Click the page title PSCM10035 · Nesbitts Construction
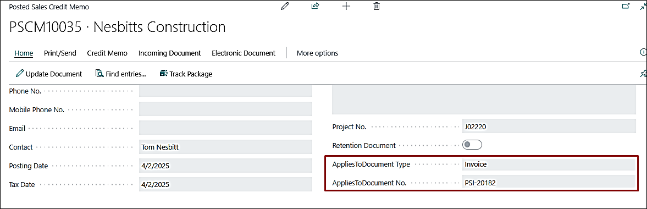Viewport: 647px width, 209px height. click(117, 28)
